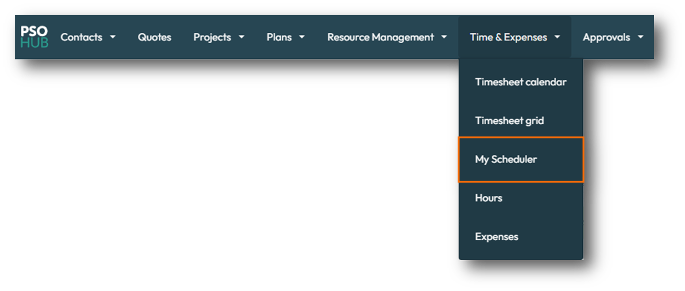Click the PSO HUB logo

34,37
